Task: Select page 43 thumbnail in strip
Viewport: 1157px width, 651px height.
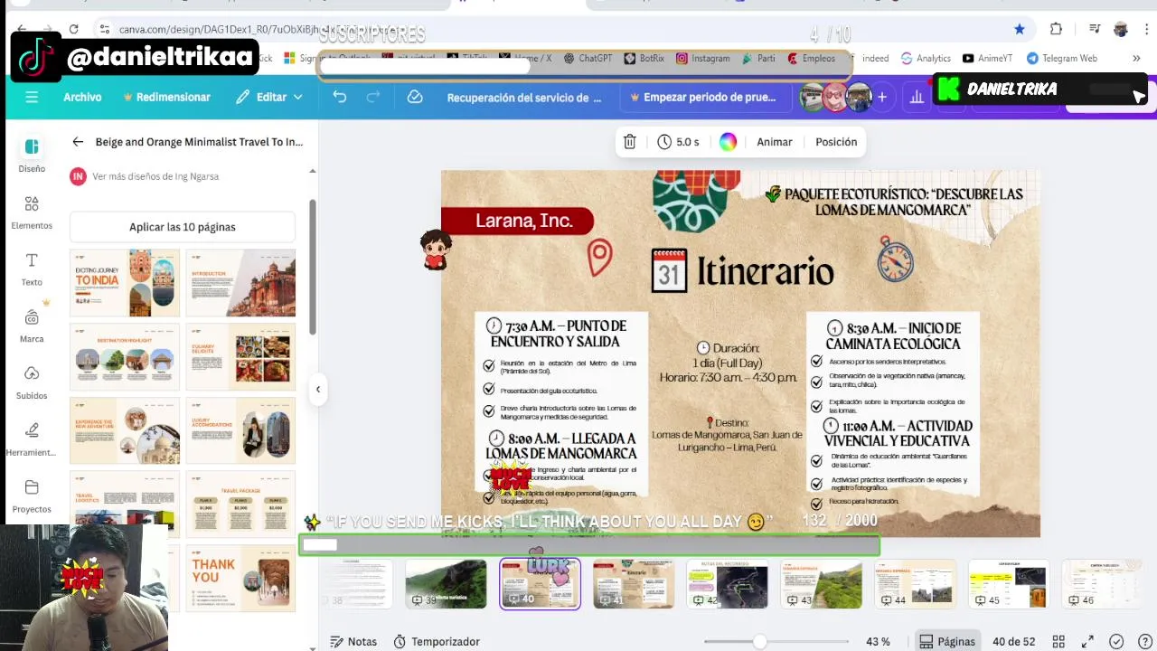Action: tap(822, 584)
